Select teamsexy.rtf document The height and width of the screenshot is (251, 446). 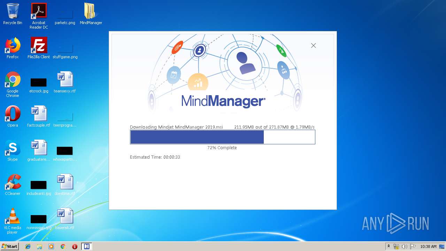pos(65,82)
